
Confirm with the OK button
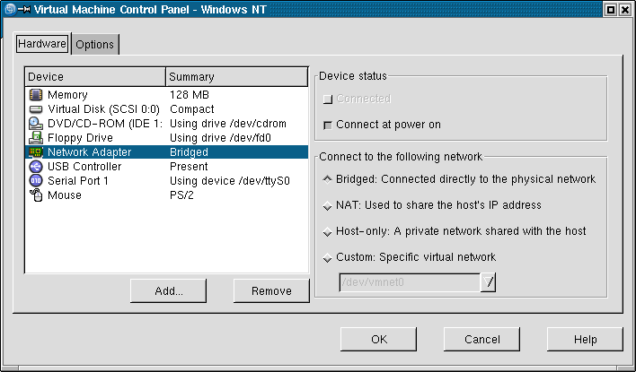[x=378, y=339]
